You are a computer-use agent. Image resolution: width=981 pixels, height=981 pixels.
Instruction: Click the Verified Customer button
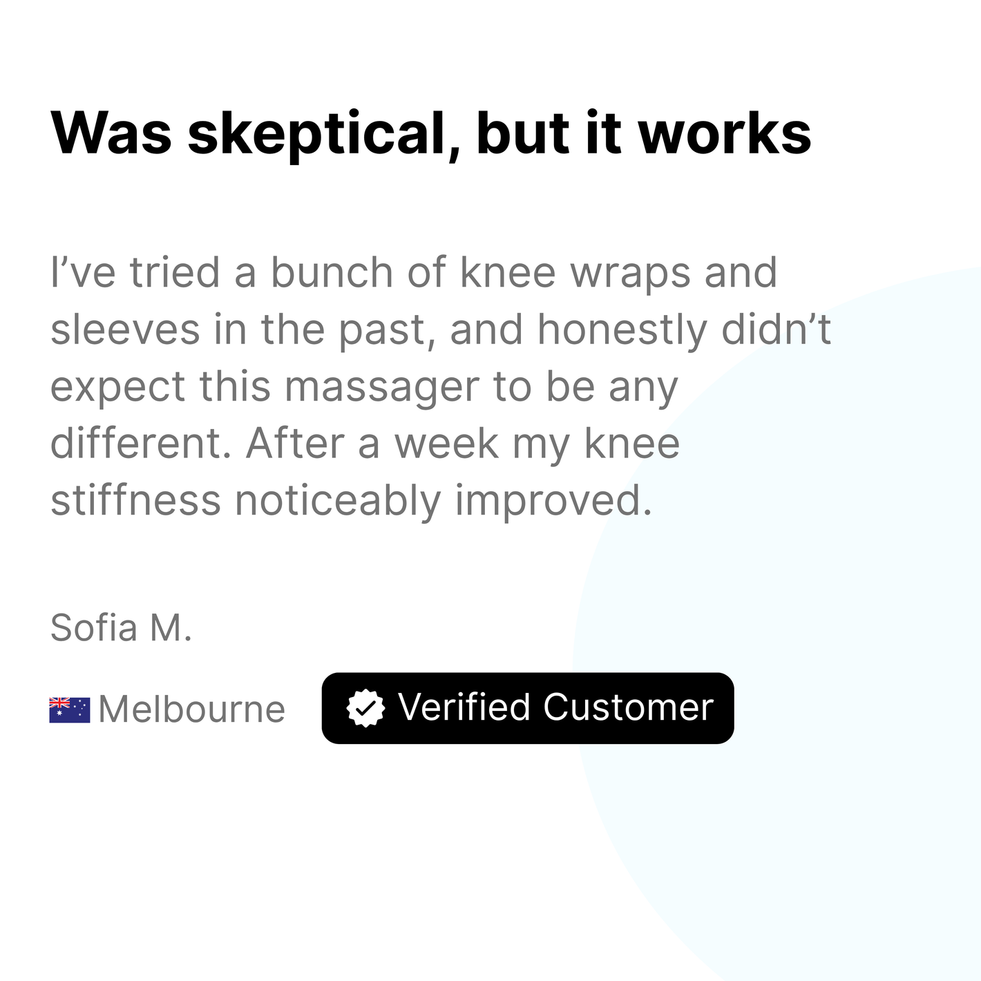tap(528, 708)
